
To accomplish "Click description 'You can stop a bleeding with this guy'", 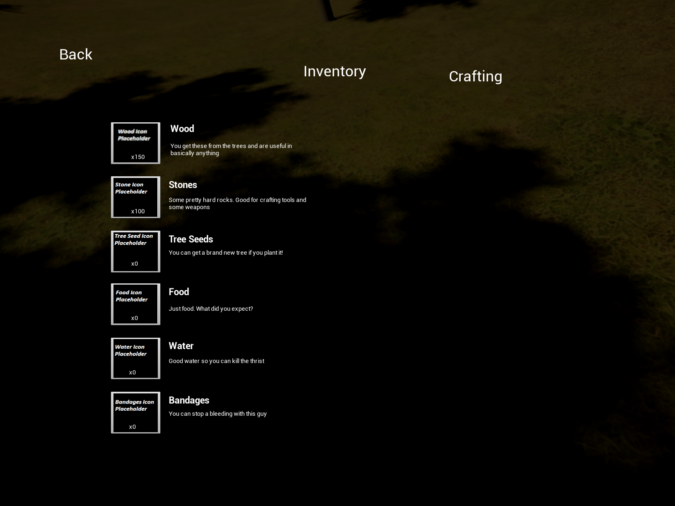I will point(218,414).
